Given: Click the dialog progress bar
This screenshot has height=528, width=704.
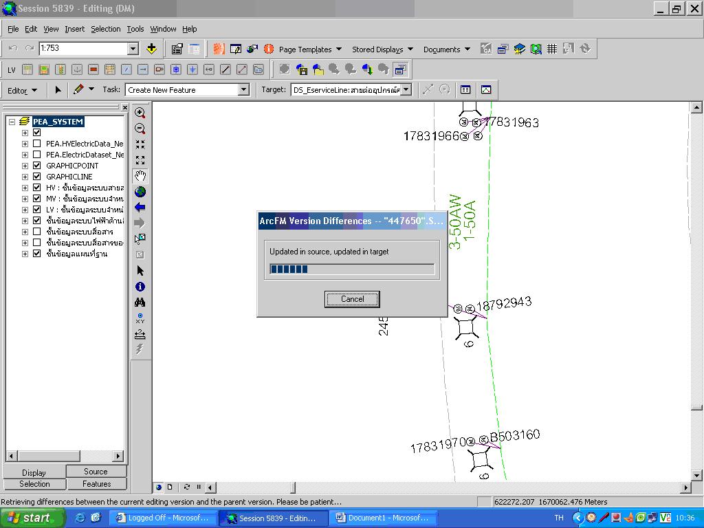Looking at the screenshot, I should coord(351,269).
